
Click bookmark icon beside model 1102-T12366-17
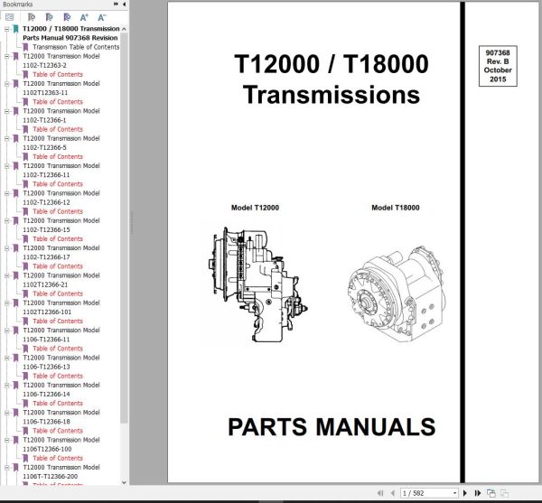click(16, 248)
